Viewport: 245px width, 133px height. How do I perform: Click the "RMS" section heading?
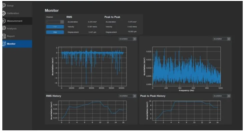click(x=69, y=17)
